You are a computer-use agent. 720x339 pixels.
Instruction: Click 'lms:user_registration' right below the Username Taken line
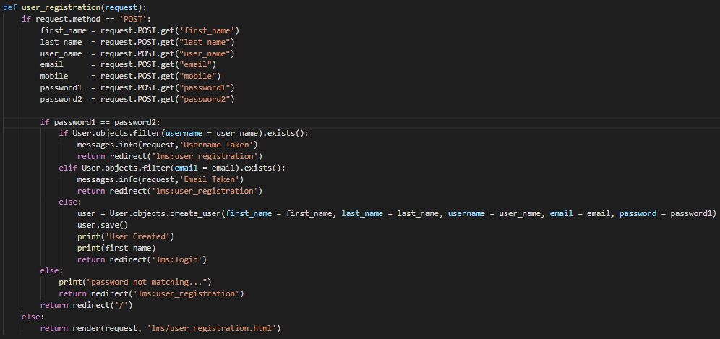[206, 157]
